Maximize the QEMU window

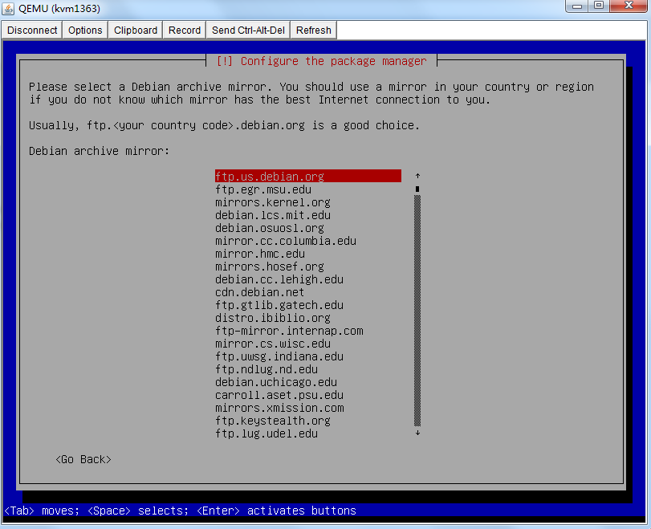pos(599,6)
